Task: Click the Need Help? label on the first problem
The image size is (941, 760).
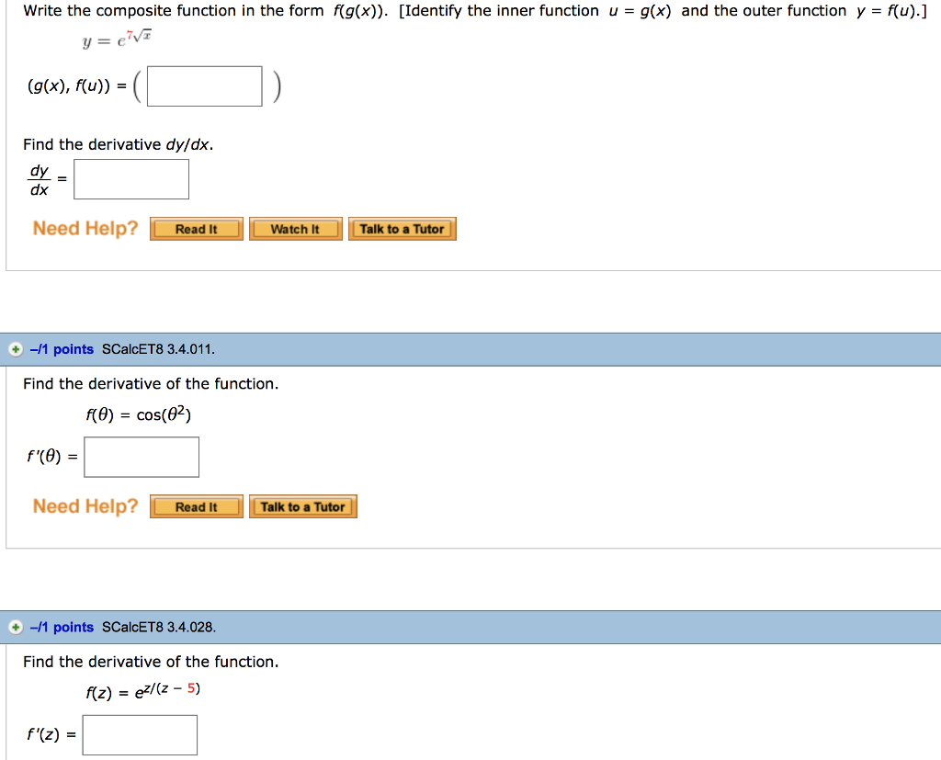Action: (x=85, y=228)
